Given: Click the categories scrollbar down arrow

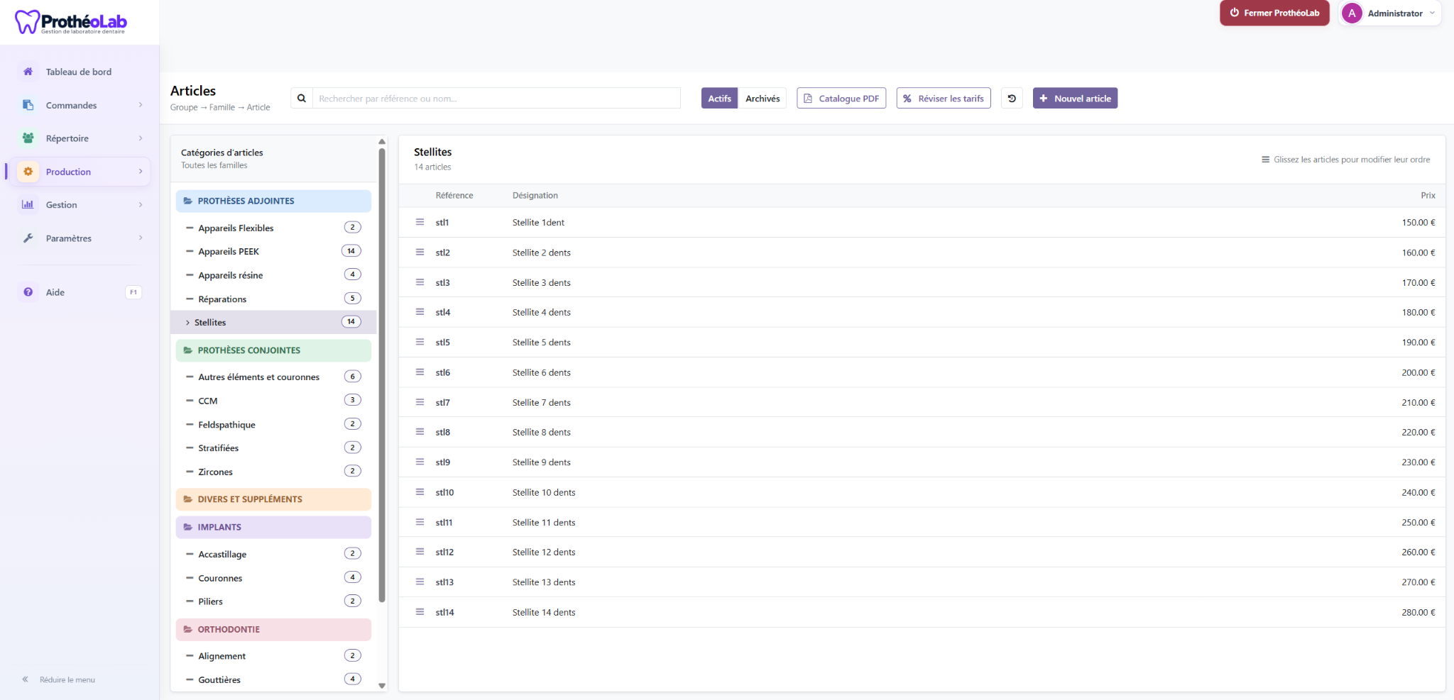Looking at the screenshot, I should pos(382,686).
